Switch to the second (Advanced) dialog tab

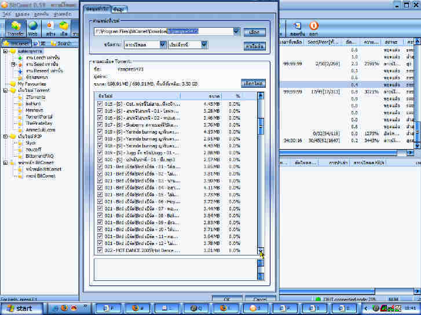point(119,9)
